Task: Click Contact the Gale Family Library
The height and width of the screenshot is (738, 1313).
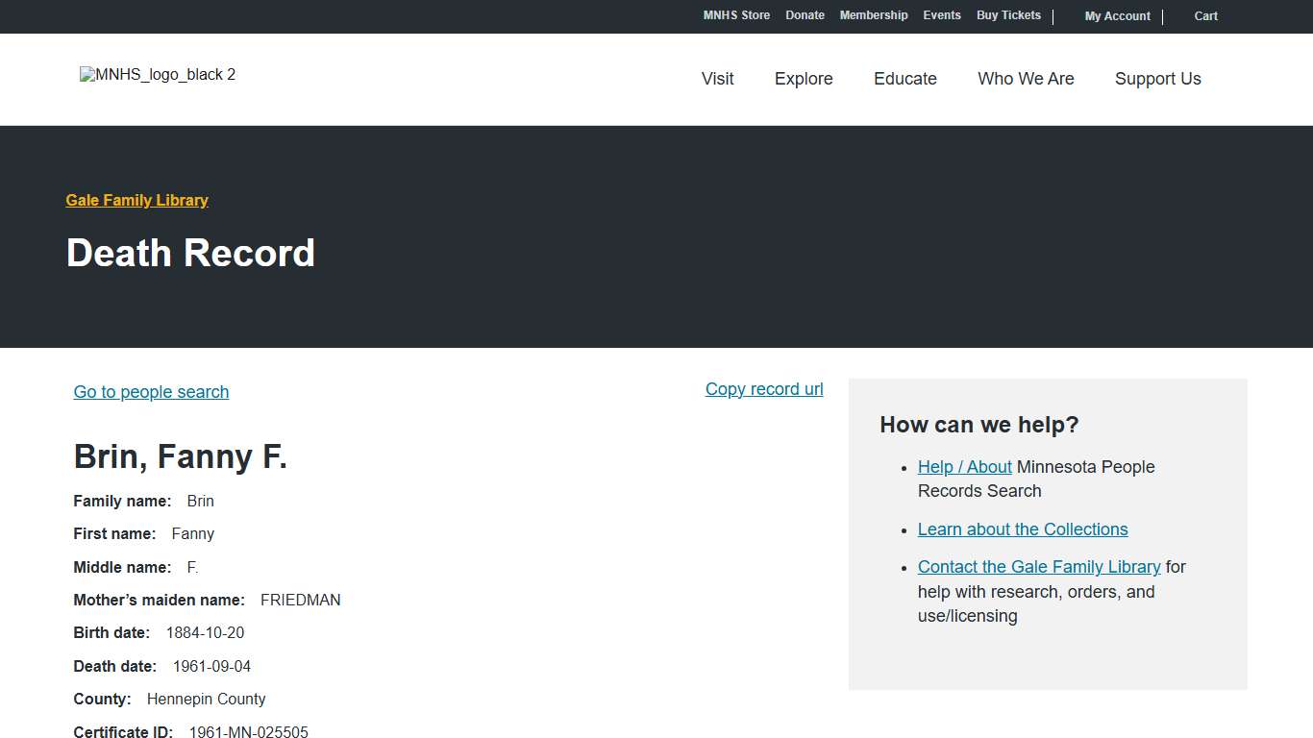Action: 1039,567
